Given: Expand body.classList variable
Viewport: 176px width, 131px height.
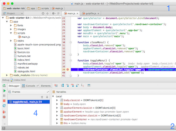Looking at the screenshot, I should tap(57, 100).
